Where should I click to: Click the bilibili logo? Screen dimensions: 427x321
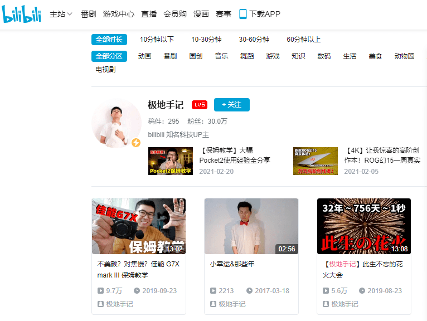[22, 14]
